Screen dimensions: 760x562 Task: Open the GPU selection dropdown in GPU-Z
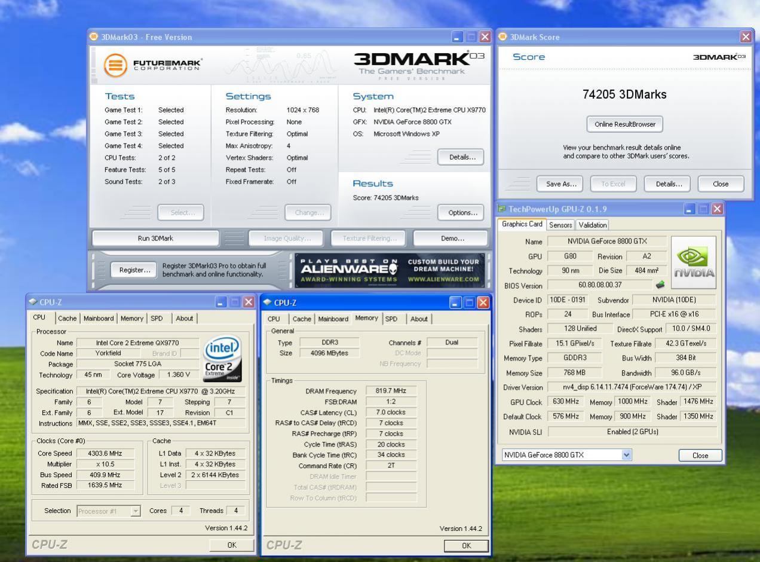pyautogui.click(x=626, y=455)
